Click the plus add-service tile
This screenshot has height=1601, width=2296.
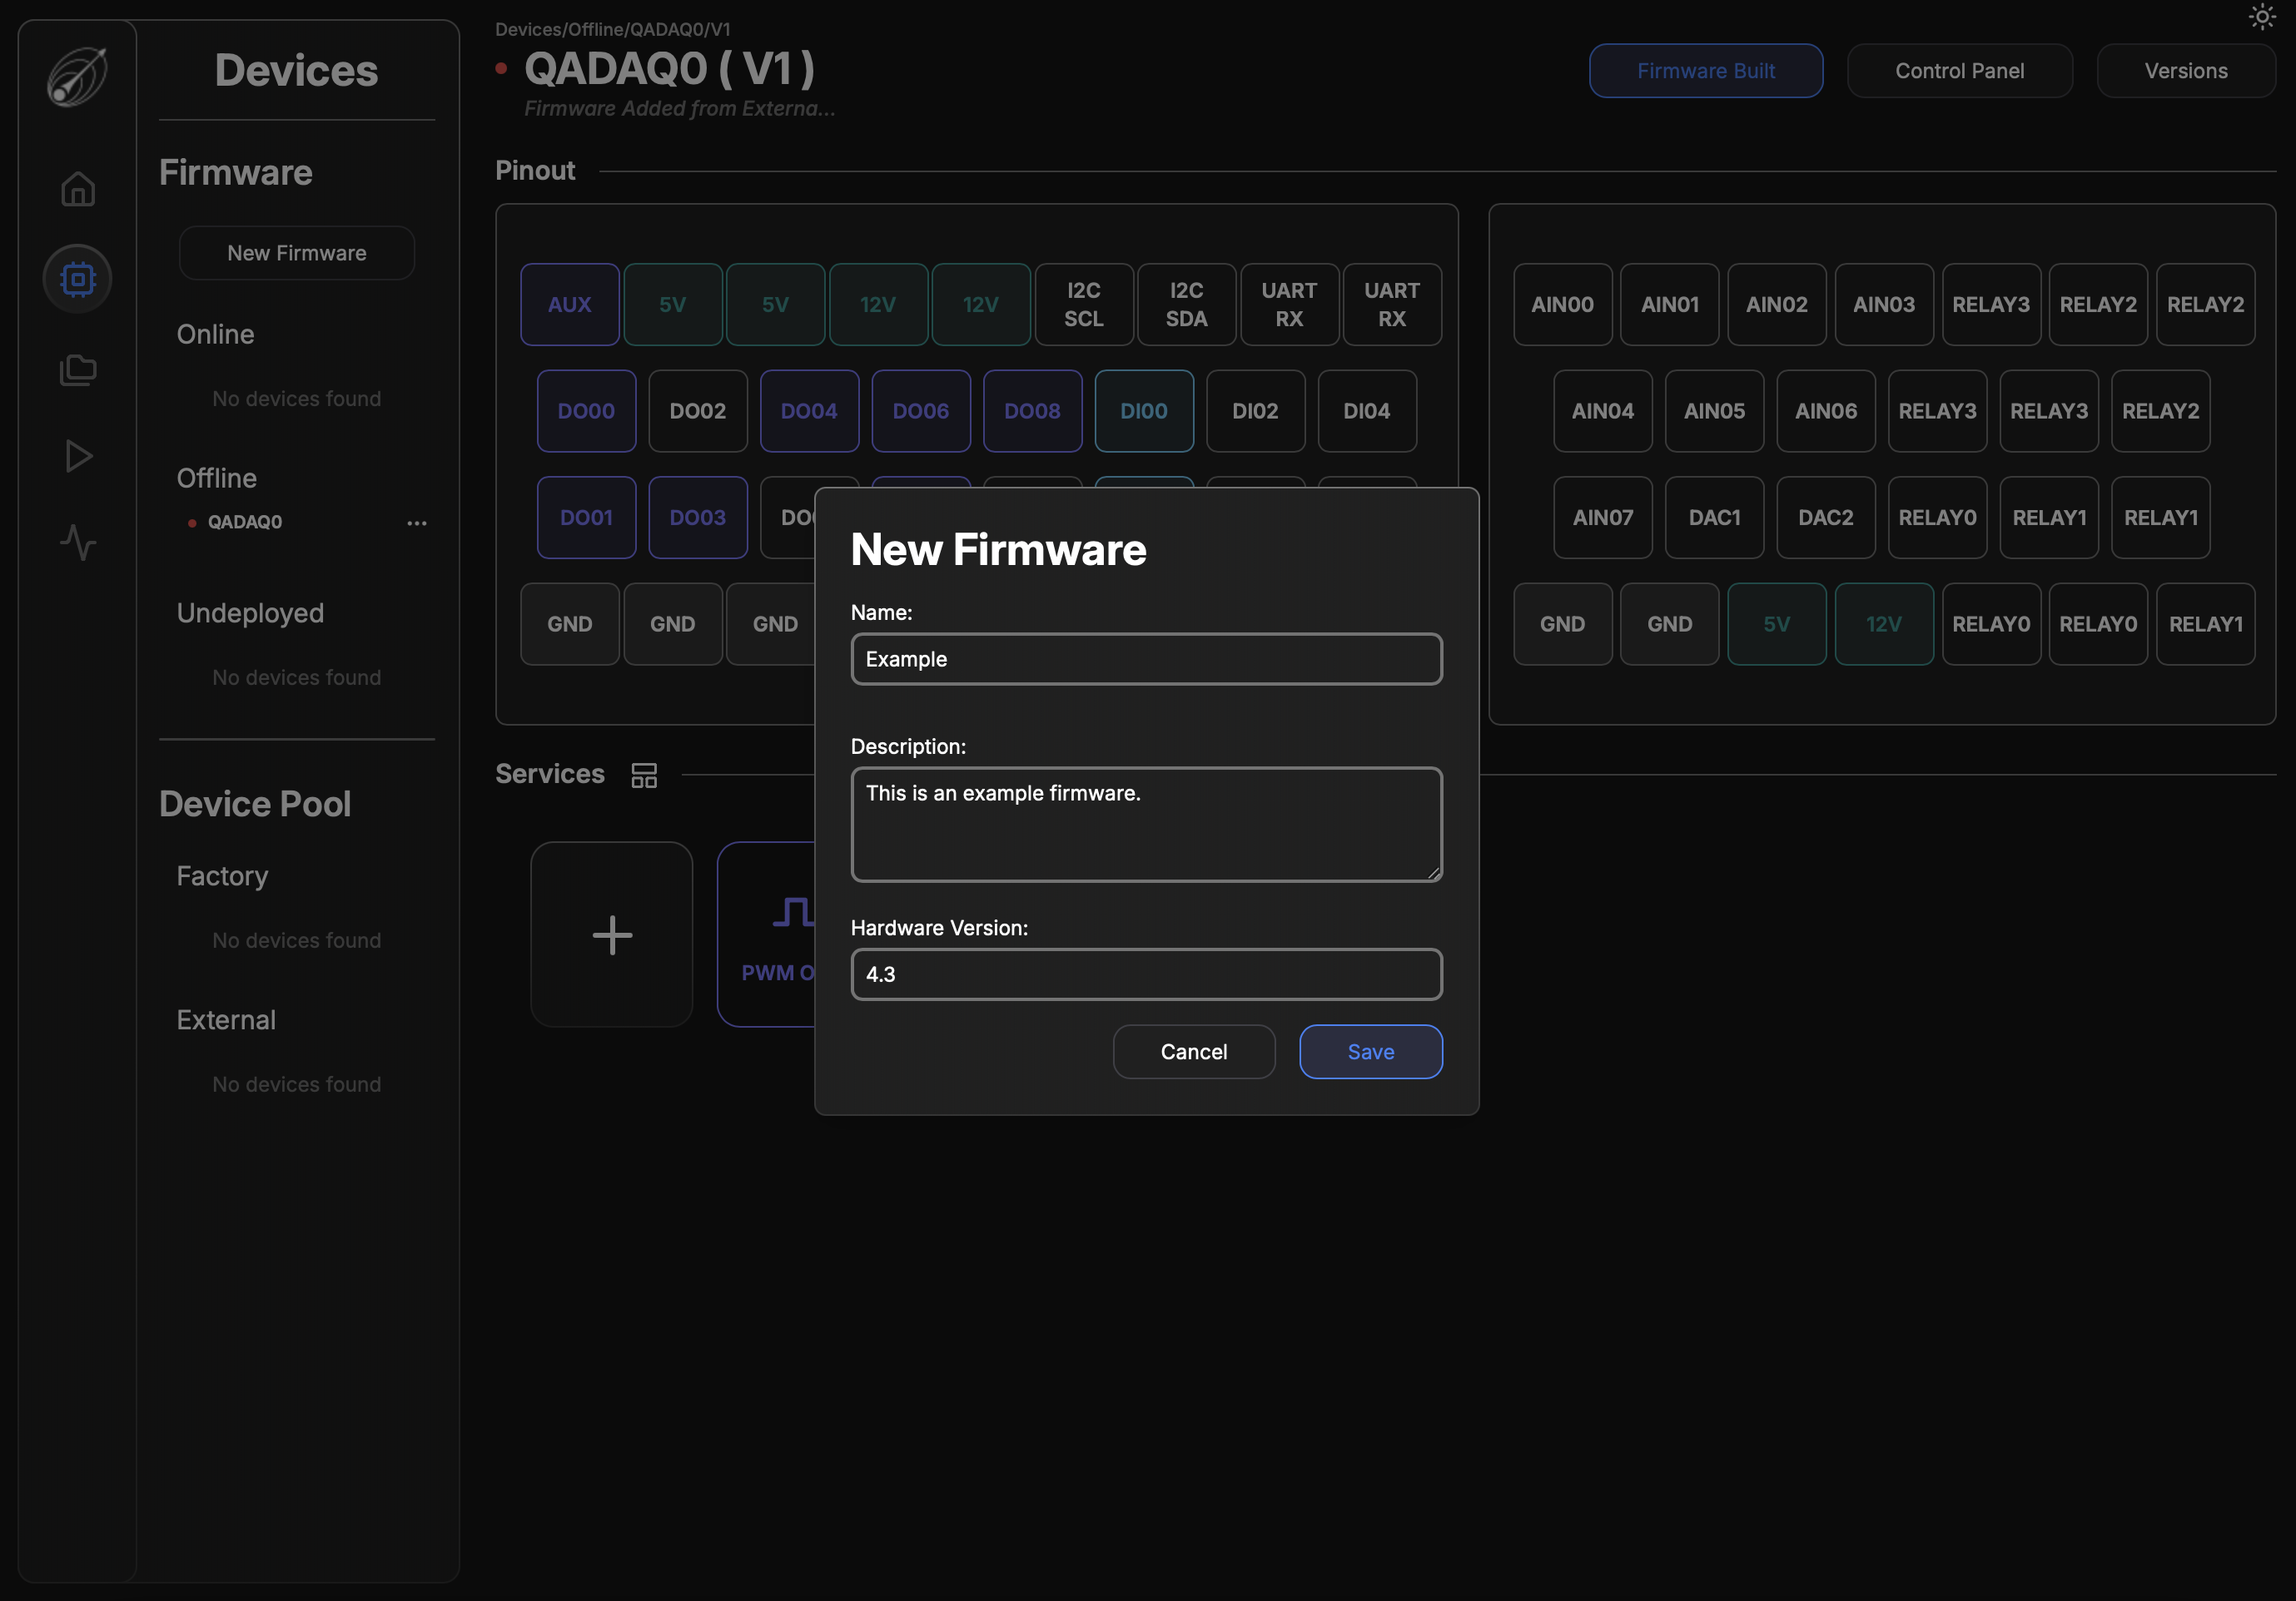point(612,935)
